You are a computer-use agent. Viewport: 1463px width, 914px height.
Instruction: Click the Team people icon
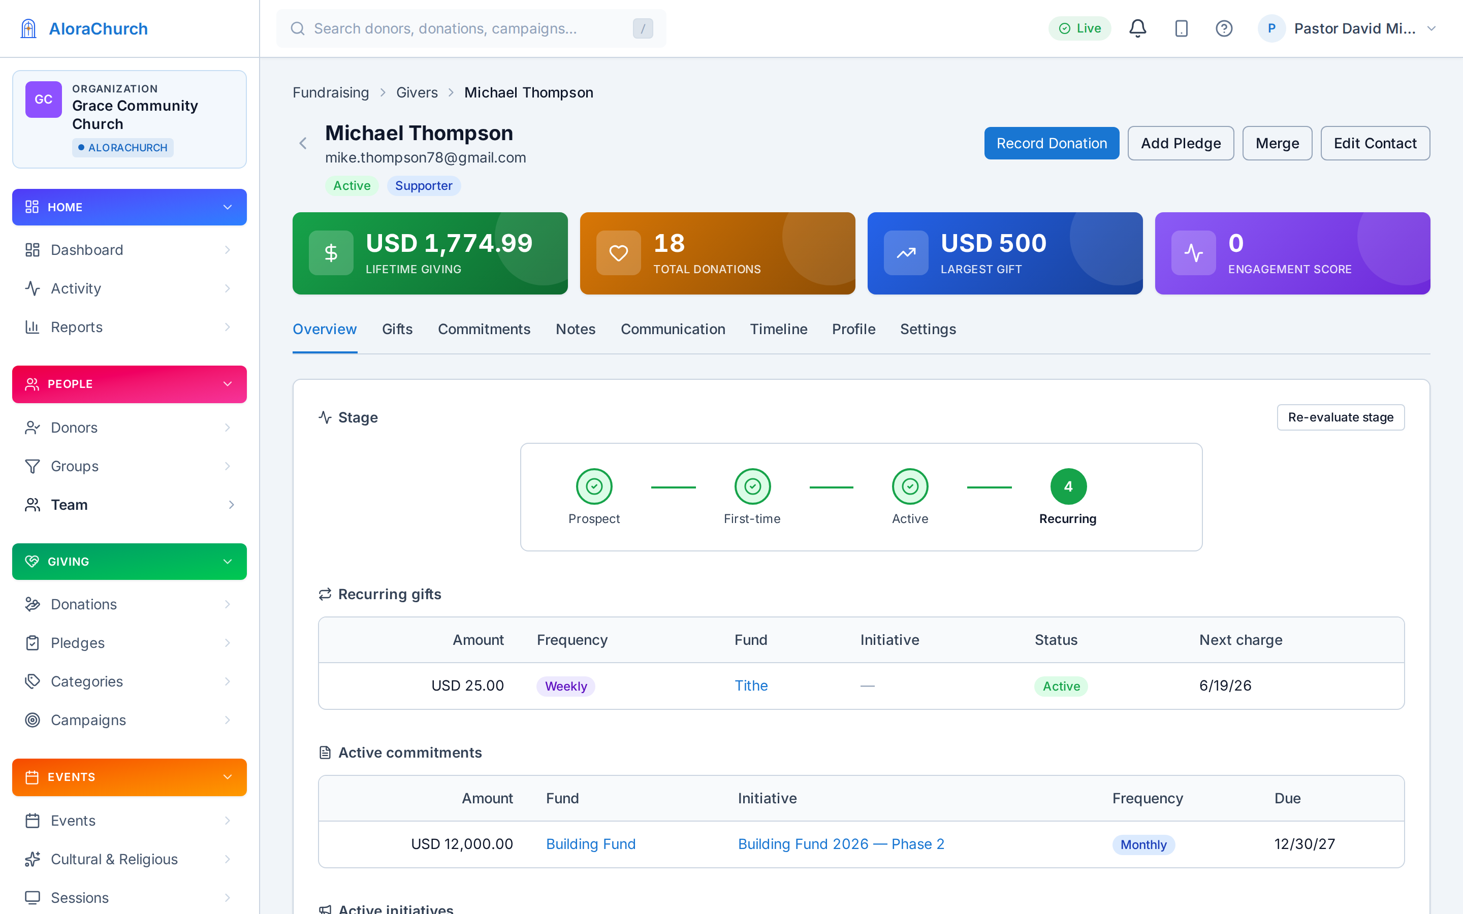tap(32, 505)
